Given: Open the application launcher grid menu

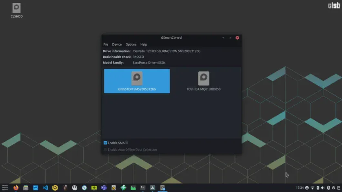Looking at the screenshot, I should [x=5, y=188].
